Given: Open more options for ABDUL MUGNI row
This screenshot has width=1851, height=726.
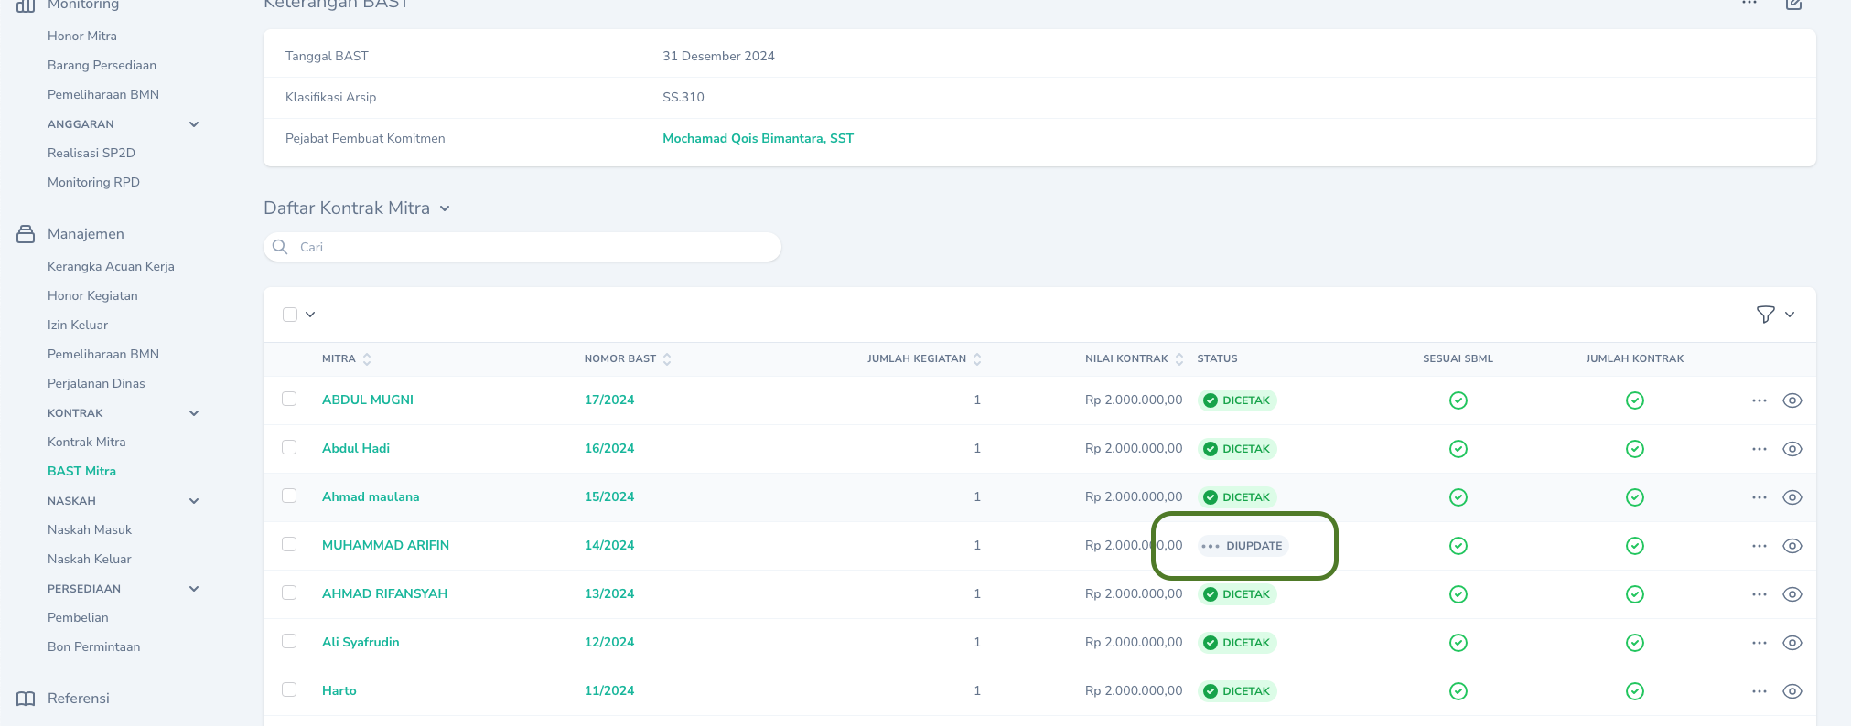Looking at the screenshot, I should 1760,400.
